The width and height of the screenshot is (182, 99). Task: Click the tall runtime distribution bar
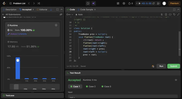[x=18, y=68]
